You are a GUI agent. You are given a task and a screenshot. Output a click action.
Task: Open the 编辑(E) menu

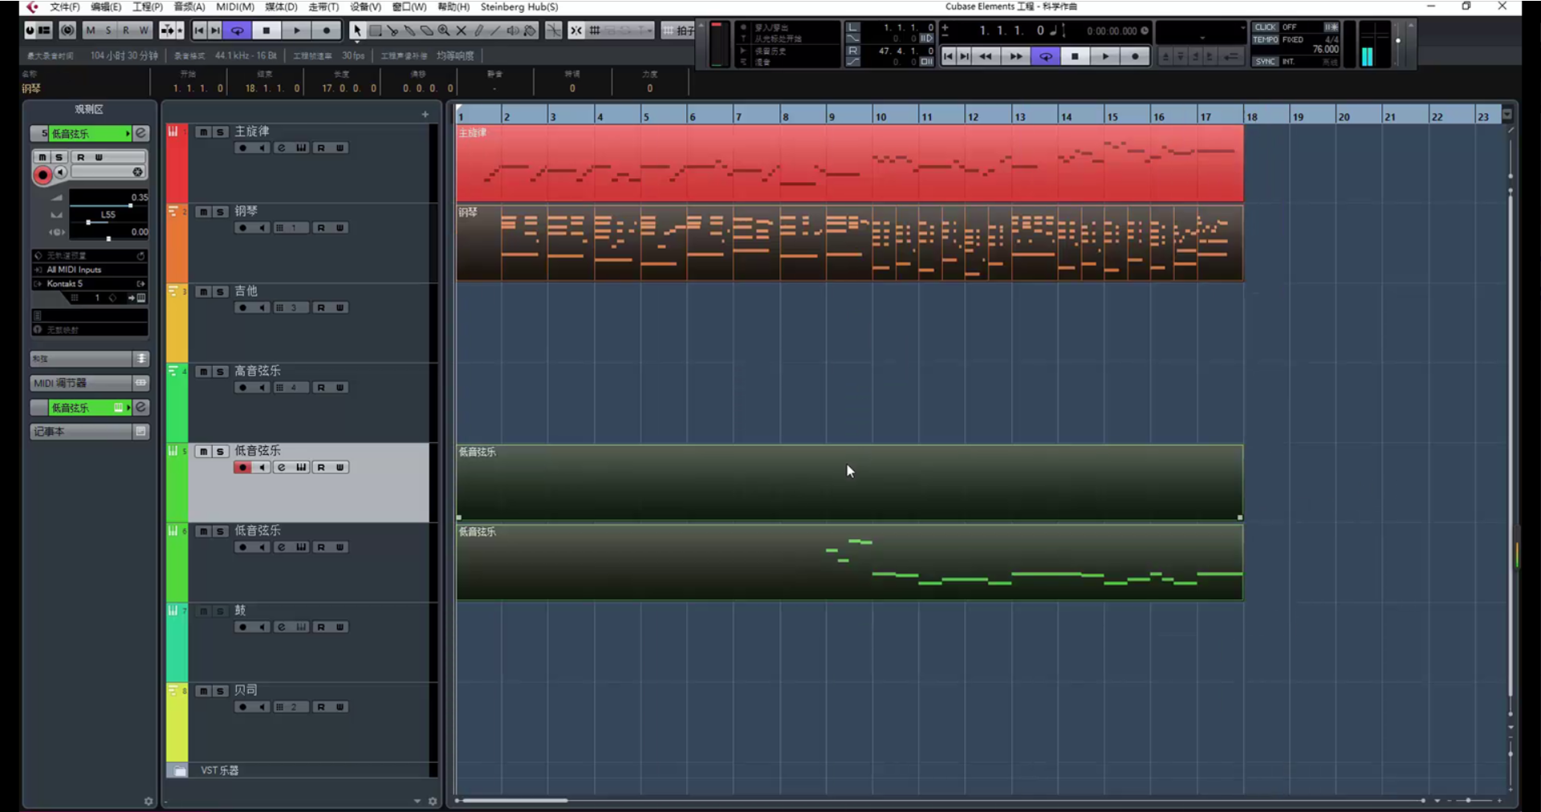[x=106, y=6]
